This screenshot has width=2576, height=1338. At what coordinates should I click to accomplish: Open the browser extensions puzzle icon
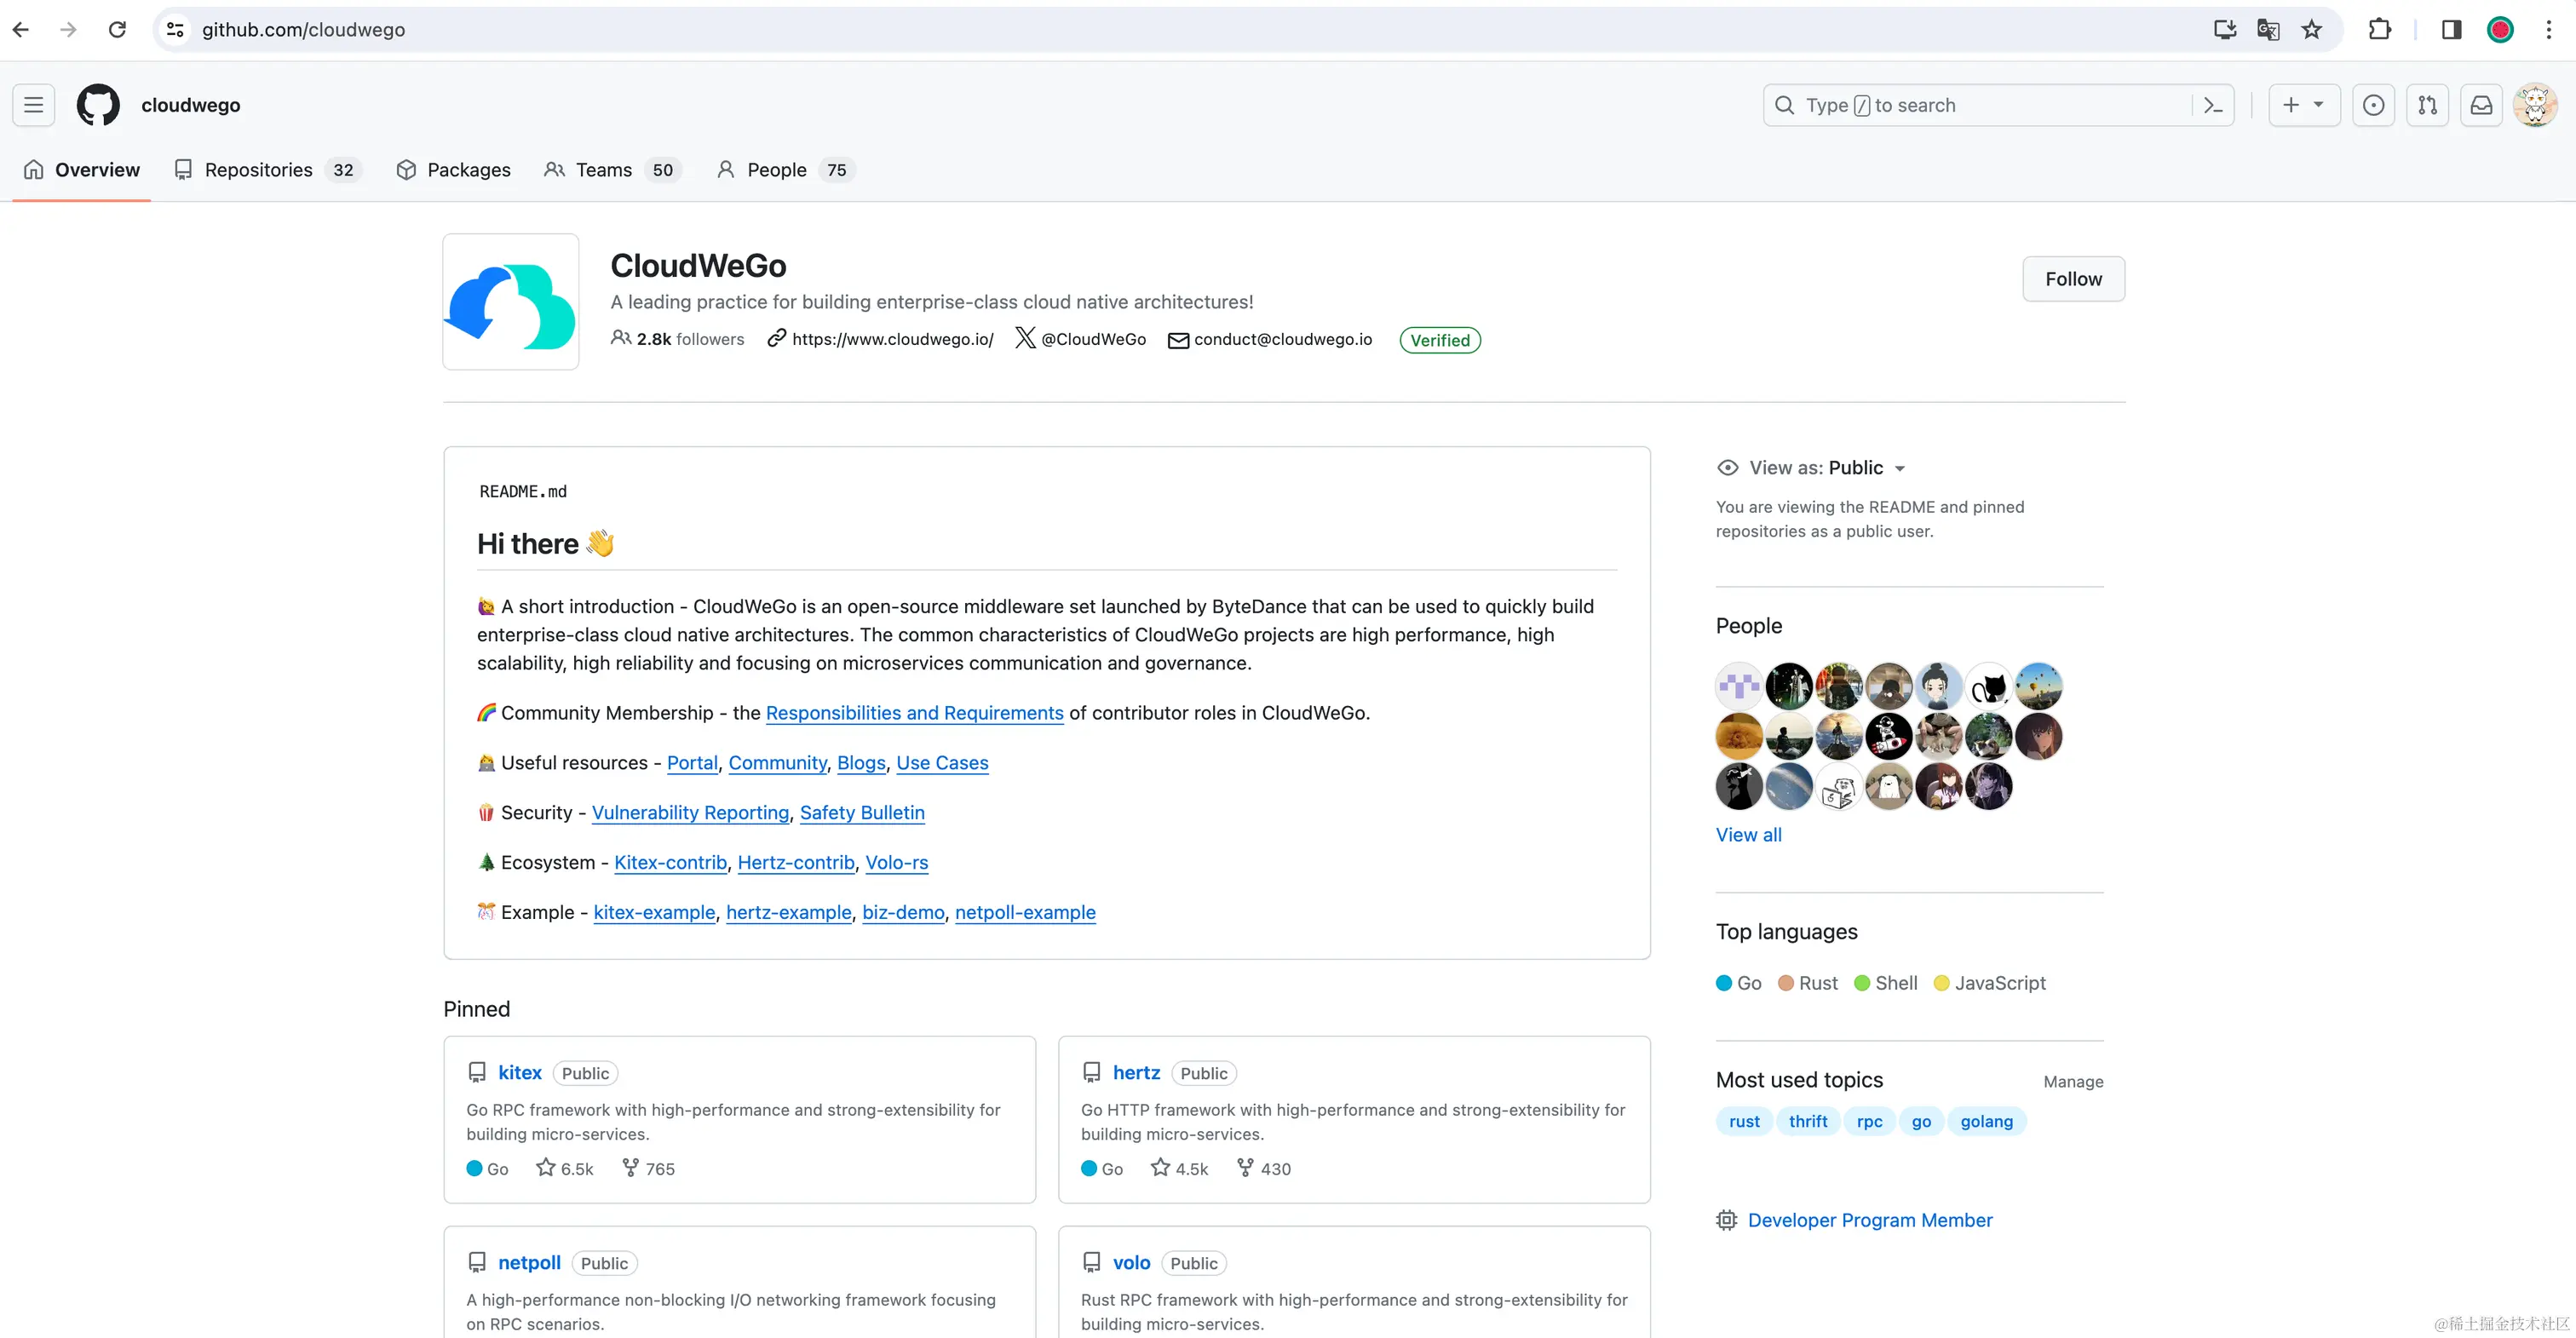[x=2380, y=30]
